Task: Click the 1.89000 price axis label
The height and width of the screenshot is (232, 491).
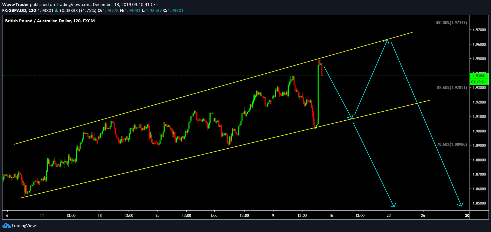Action: [x=479, y=145]
